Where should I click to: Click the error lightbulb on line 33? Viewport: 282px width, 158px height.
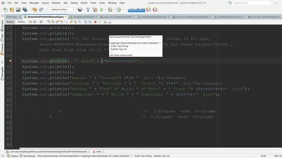point(11,61)
